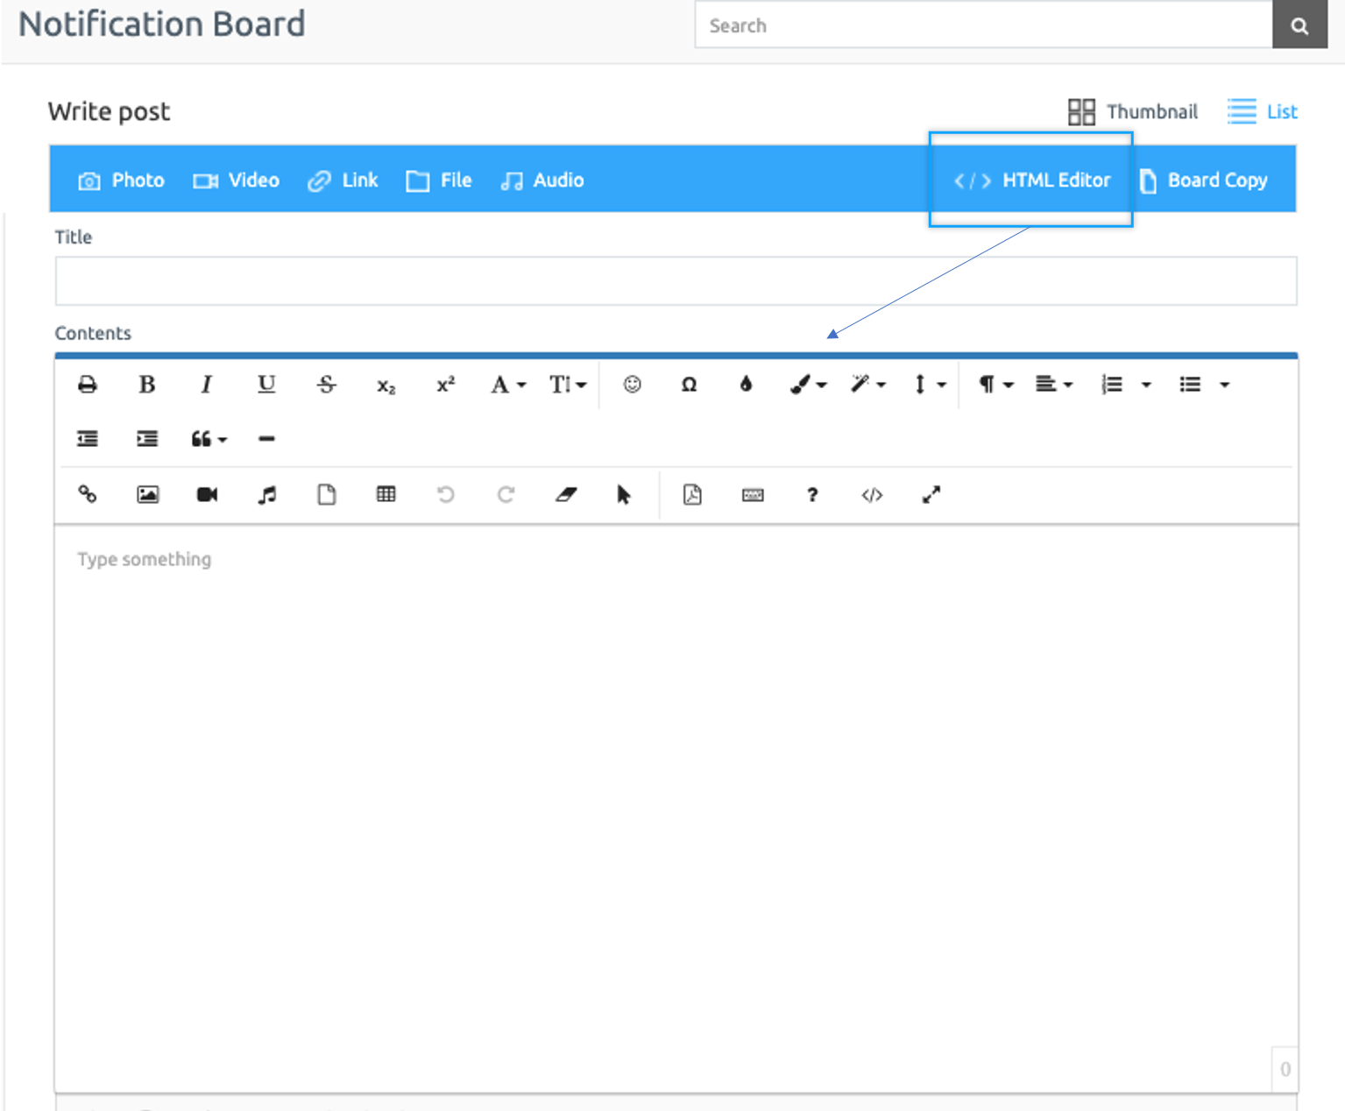This screenshot has height=1111, width=1345.
Task: Click the print icon in editor toolbar
Action: click(88, 385)
